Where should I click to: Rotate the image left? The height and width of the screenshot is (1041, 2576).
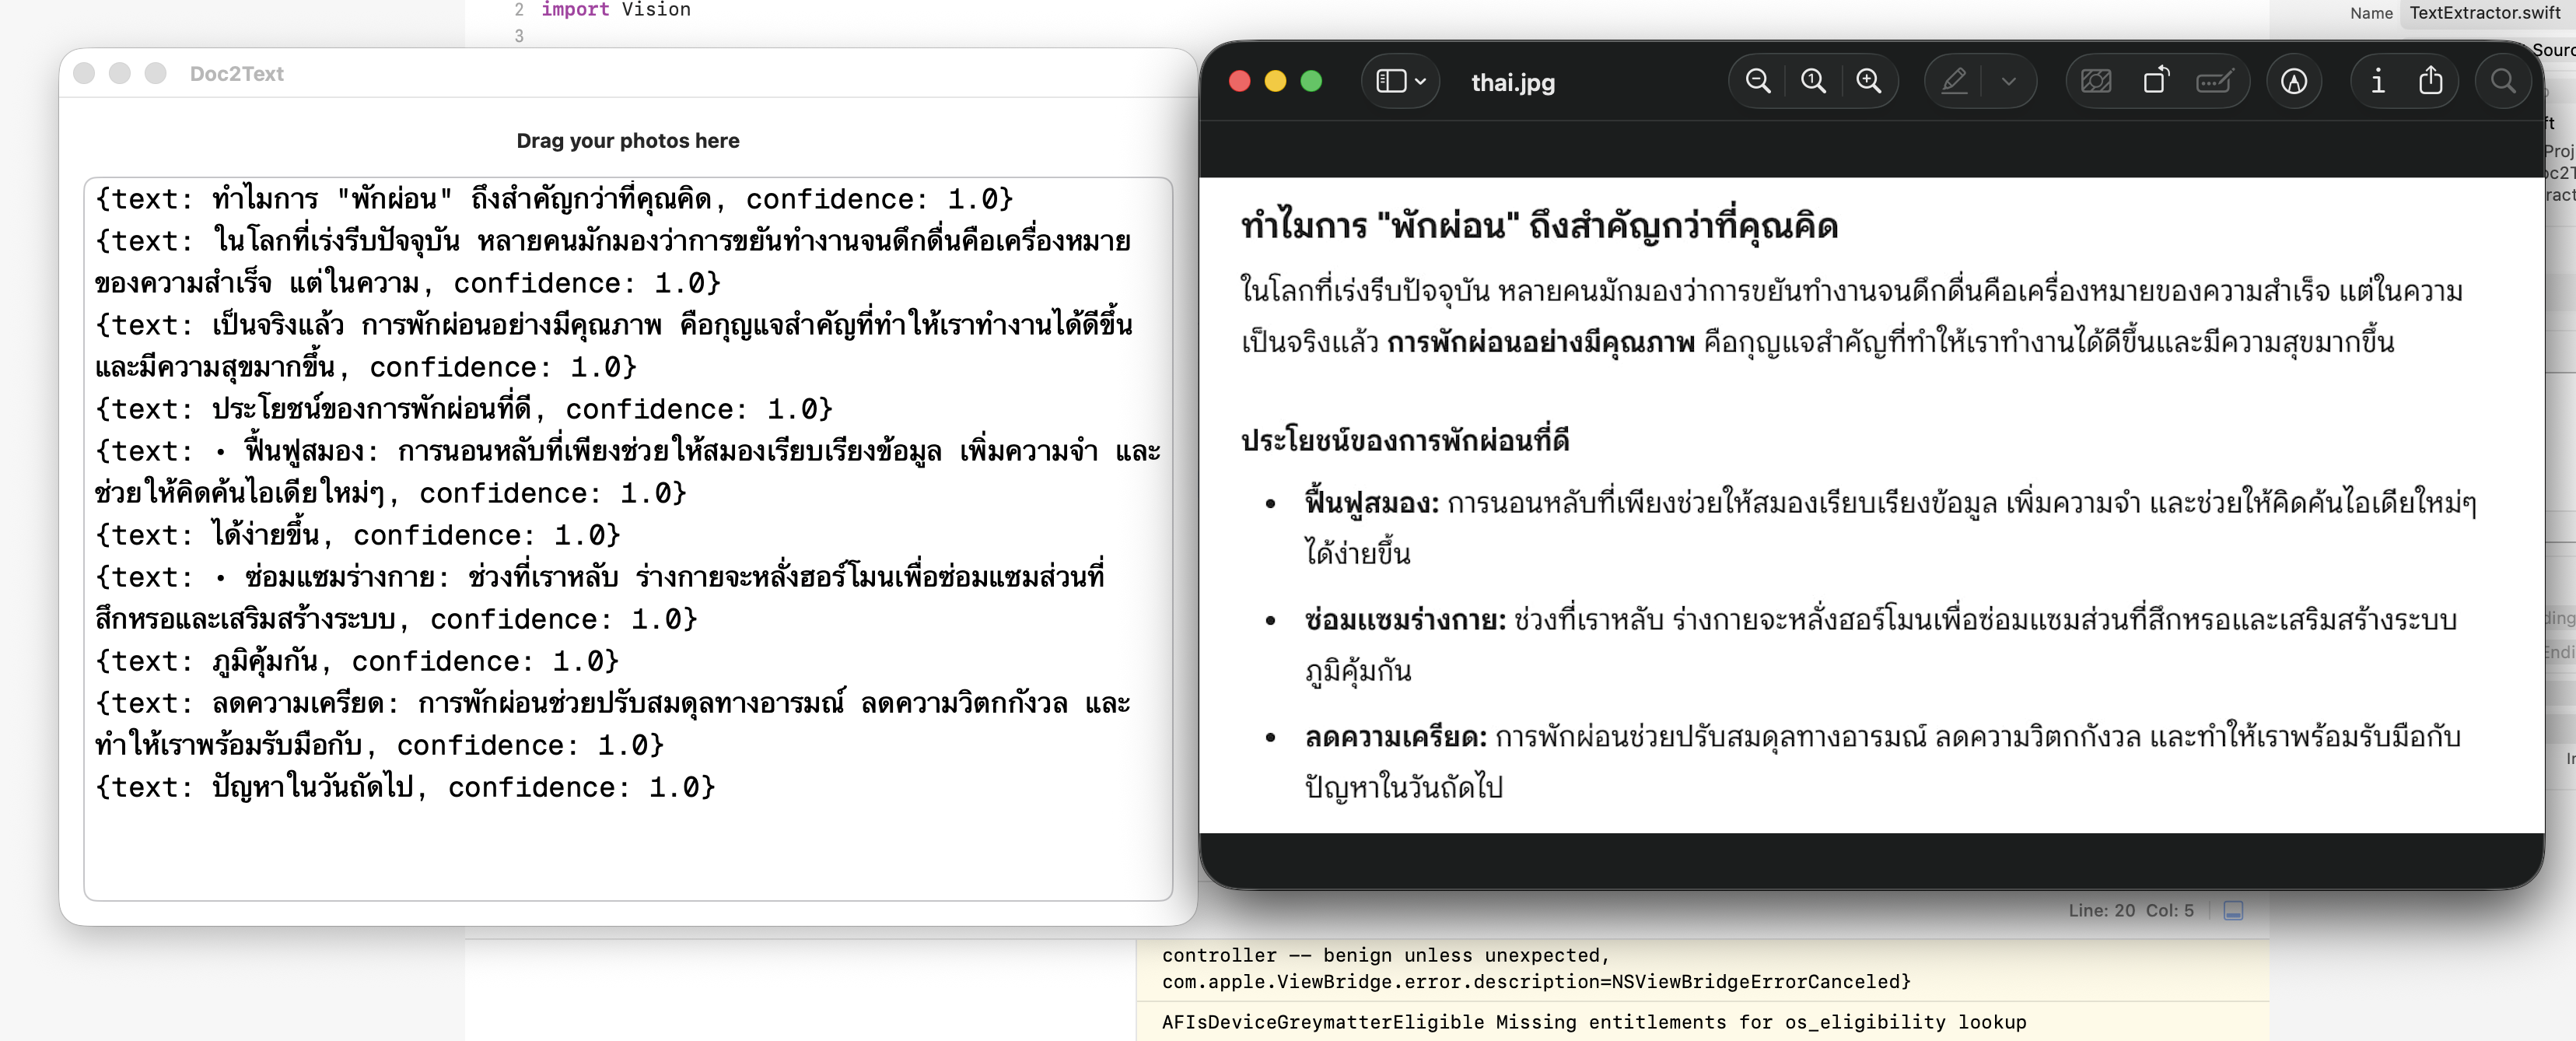pyautogui.click(x=2156, y=81)
